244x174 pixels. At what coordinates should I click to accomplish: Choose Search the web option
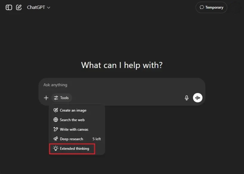(x=72, y=120)
